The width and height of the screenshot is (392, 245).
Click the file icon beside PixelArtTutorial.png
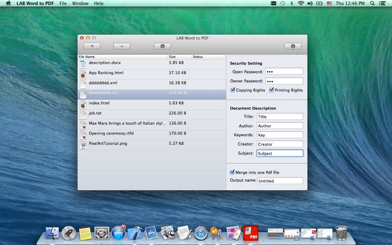pos(83,145)
